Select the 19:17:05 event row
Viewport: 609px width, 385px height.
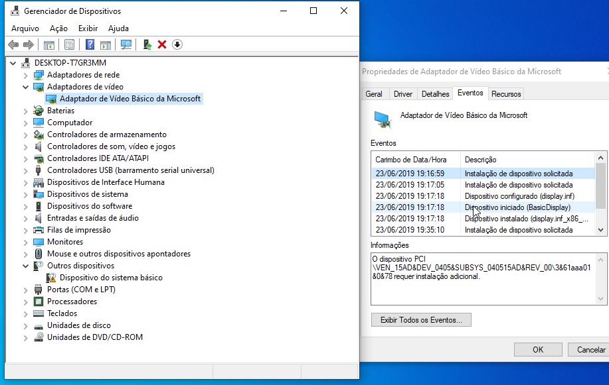tap(483, 185)
